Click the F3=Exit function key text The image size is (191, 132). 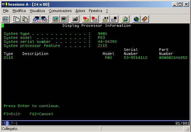(x=12, y=114)
